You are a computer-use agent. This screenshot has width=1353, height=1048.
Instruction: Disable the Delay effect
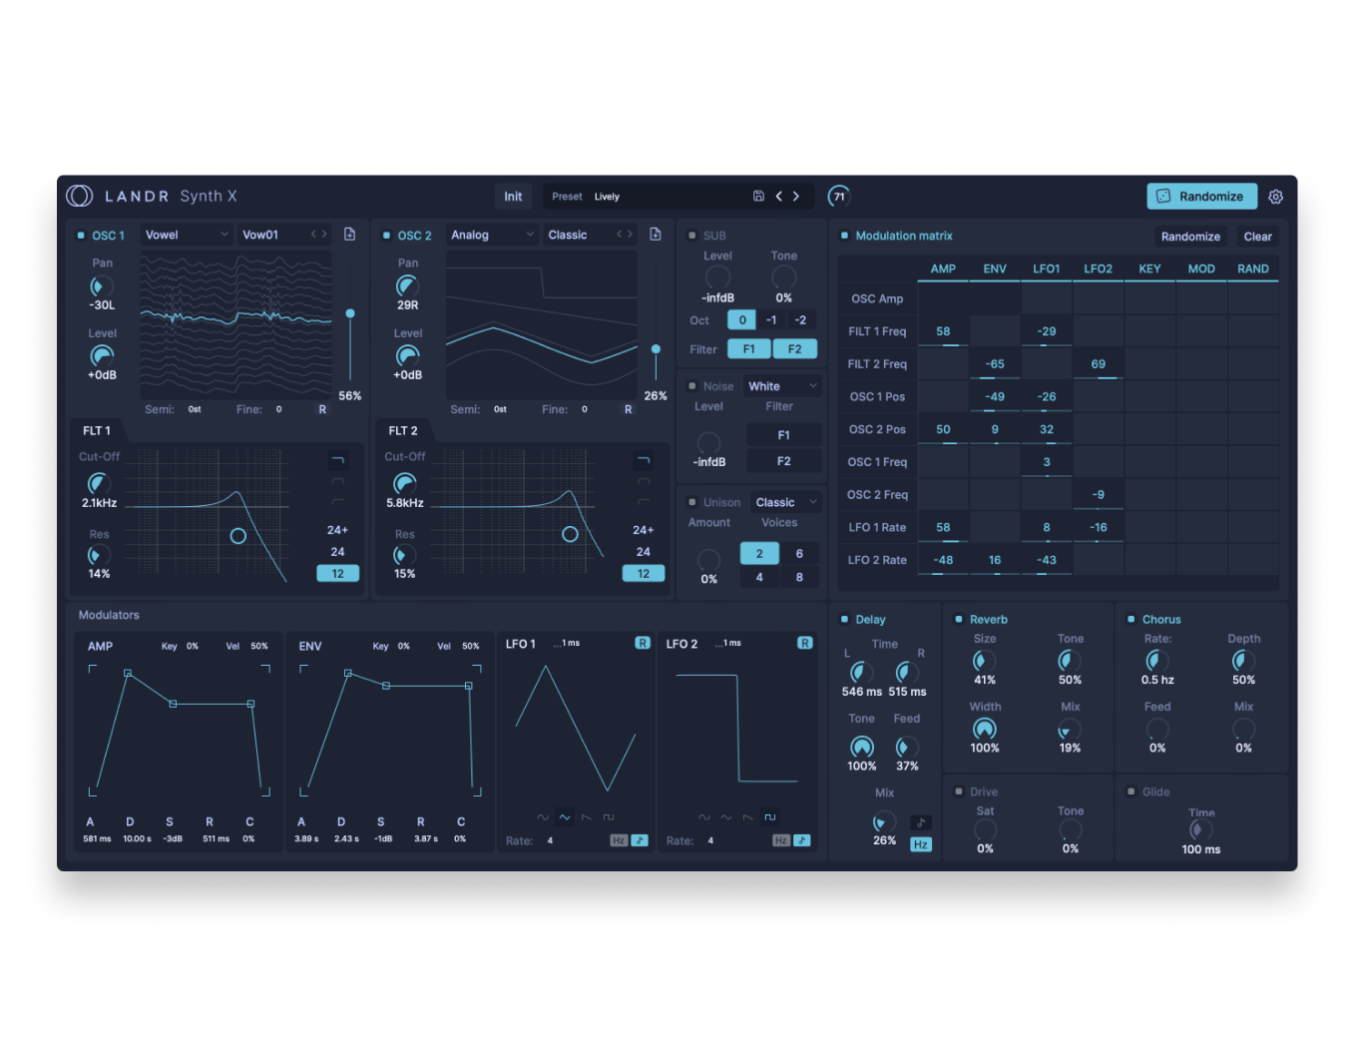tap(844, 619)
